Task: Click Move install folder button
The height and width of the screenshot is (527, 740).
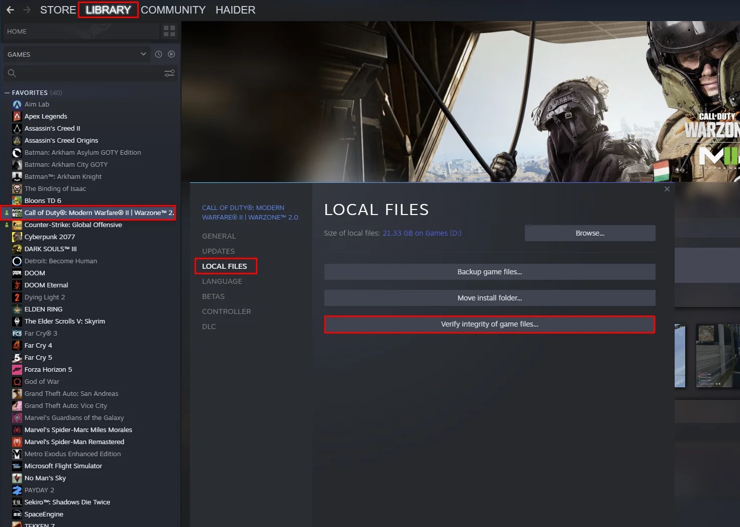Action: point(490,298)
